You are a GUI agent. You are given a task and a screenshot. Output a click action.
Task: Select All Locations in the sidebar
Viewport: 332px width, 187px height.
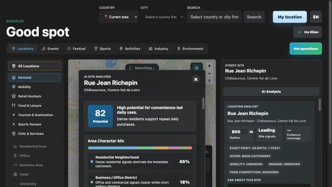coord(35,66)
